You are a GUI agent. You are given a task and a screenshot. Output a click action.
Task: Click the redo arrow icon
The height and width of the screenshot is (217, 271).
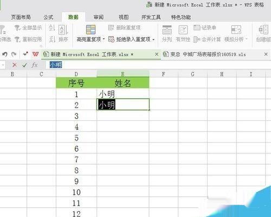[x=14, y=54]
